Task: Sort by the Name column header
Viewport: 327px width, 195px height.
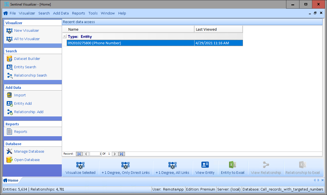Action: pyautogui.click(x=128, y=29)
